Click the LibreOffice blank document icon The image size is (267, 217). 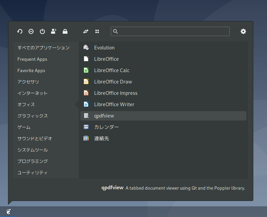pyautogui.click(x=86, y=59)
